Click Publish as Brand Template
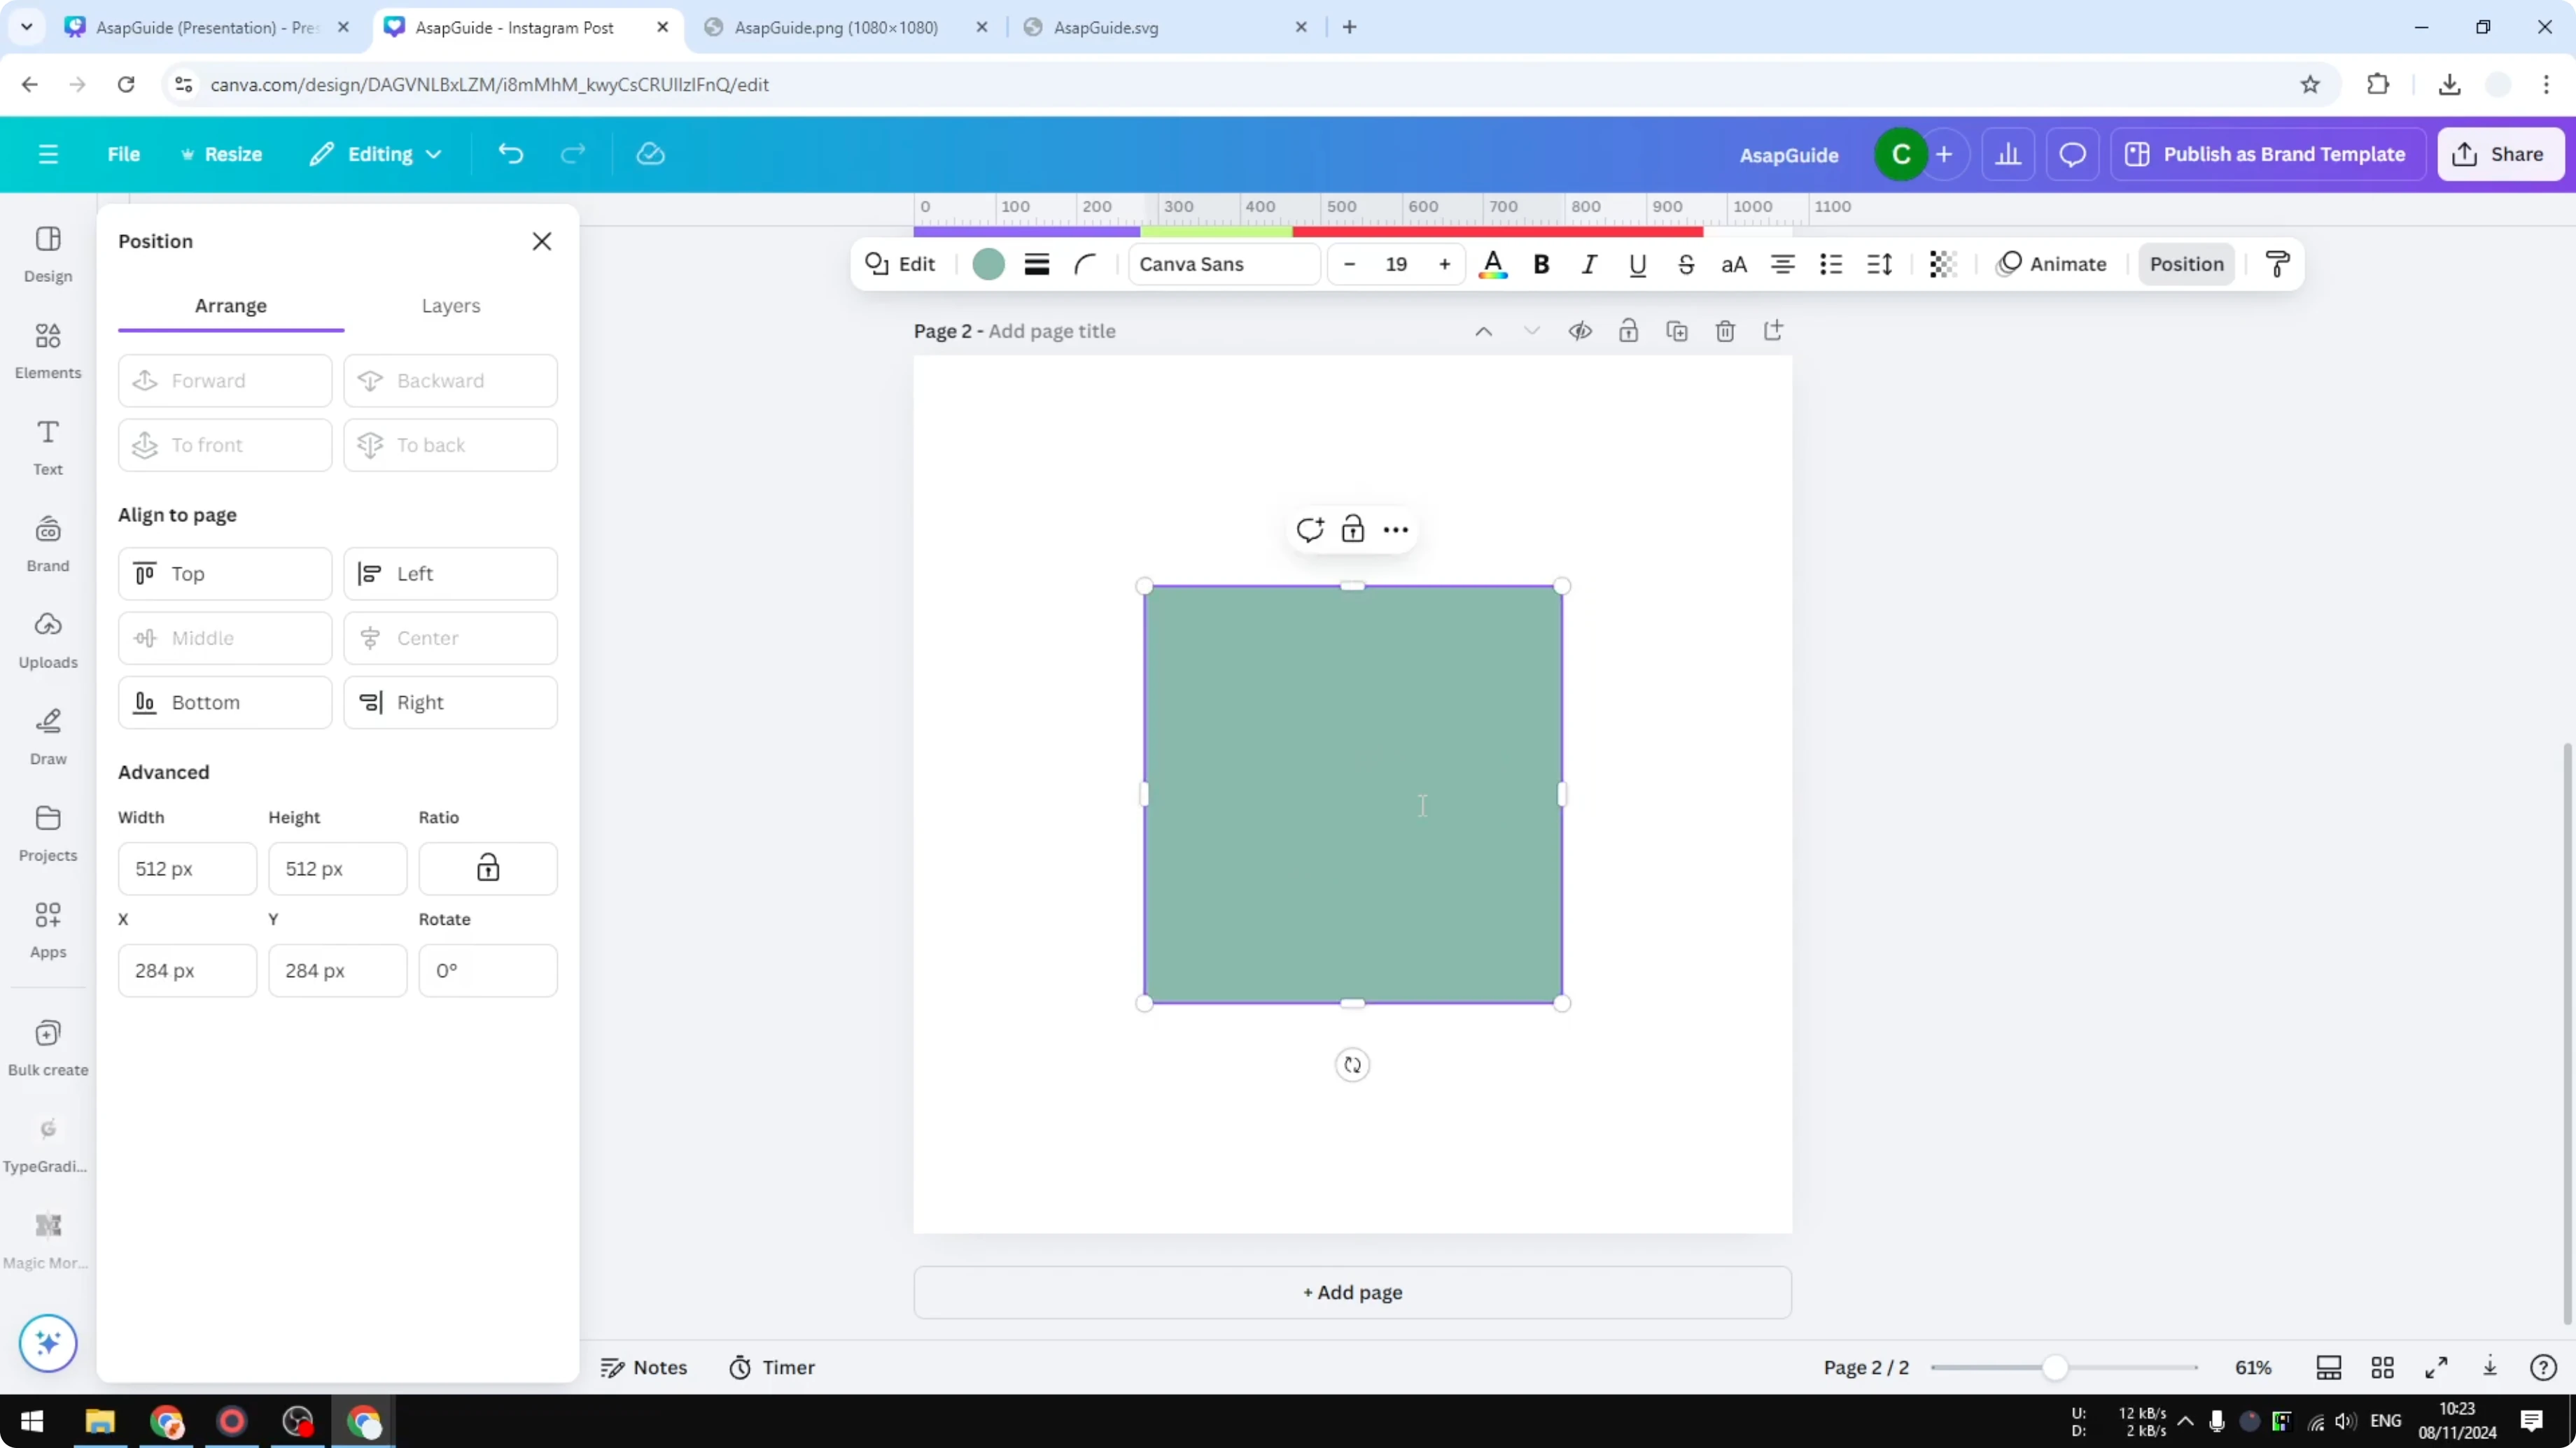 coord(2268,154)
